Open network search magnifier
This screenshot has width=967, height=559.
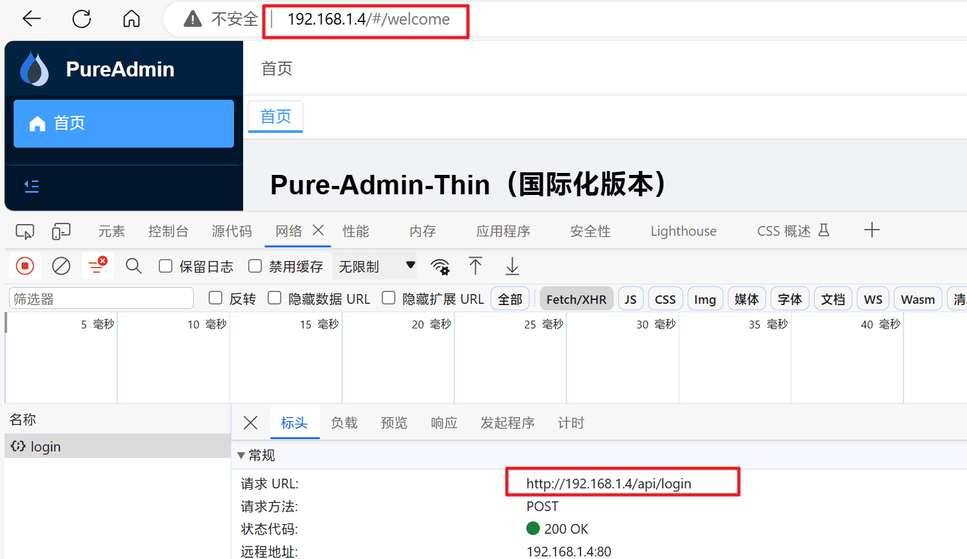[134, 266]
